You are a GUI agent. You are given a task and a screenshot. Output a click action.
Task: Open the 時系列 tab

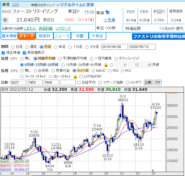[44, 36]
